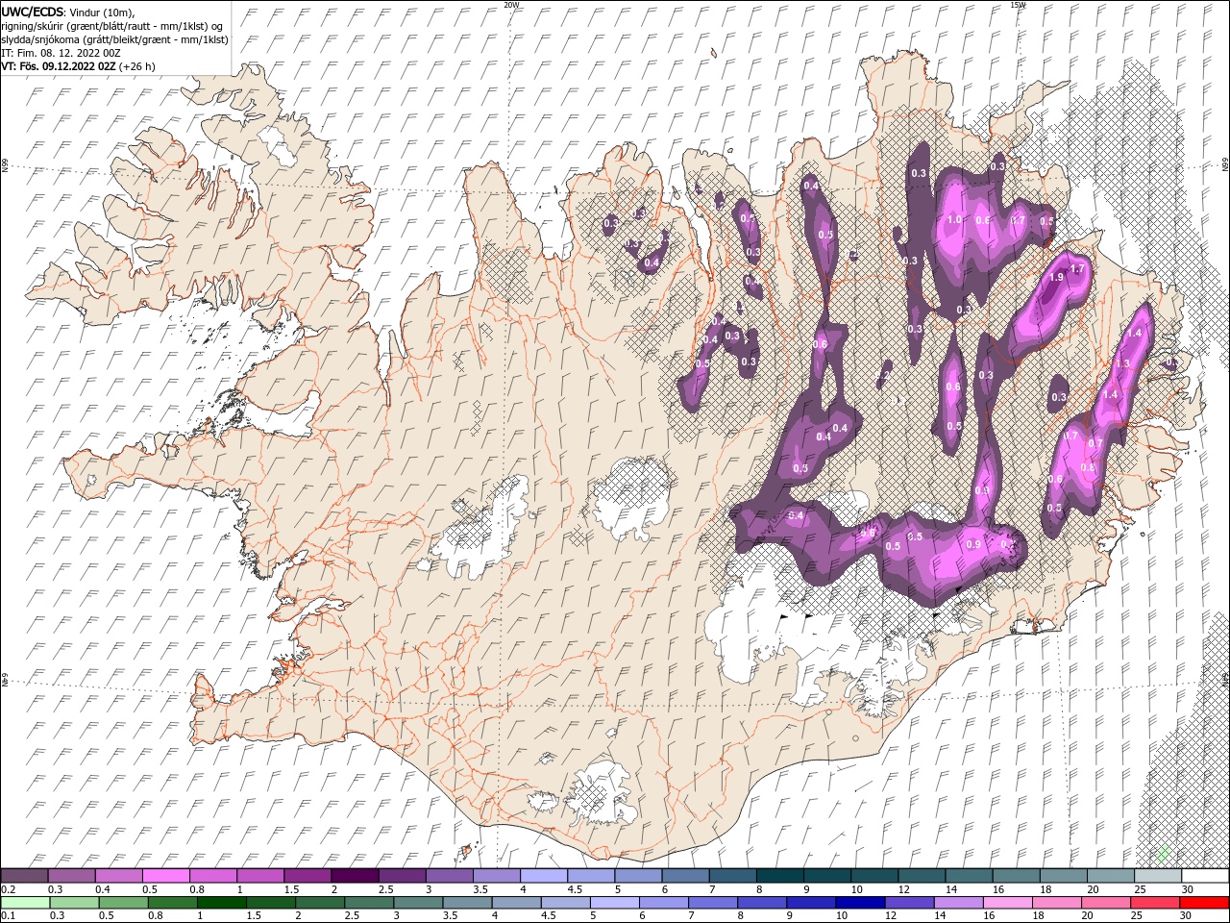Select the bright pink 0.5 swatch, upper scale
This screenshot has width=1230, height=923.
[x=165, y=876]
